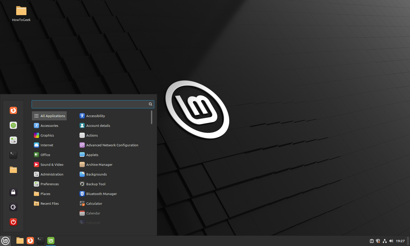The image size is (410, 246).
Task: Click the red power Quit icon
Action: point(13,222)
